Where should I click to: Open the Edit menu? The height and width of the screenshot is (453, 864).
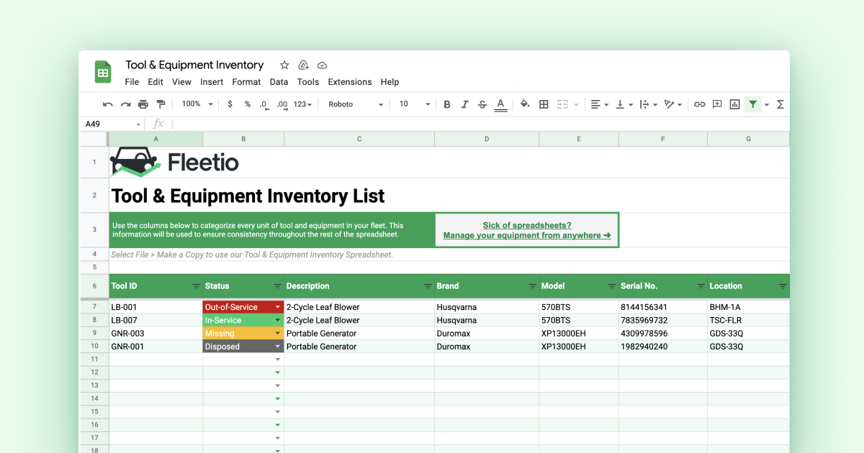[156, 82]
